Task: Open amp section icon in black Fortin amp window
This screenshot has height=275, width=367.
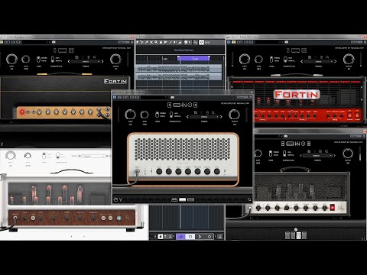Action: coord(63,50)
